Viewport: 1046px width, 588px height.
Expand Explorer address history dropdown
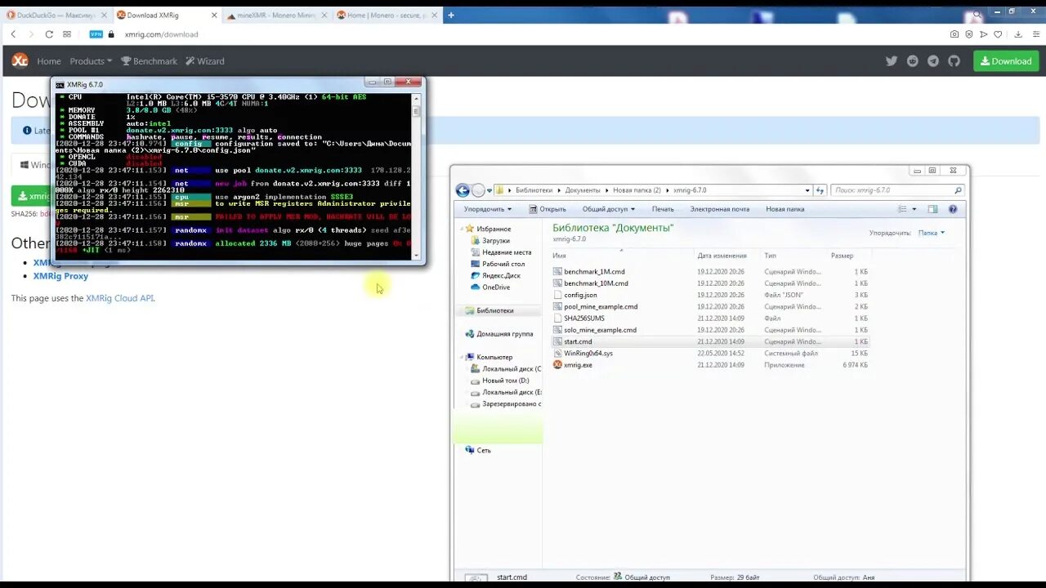pyautogui.click(x=807, y=190)
